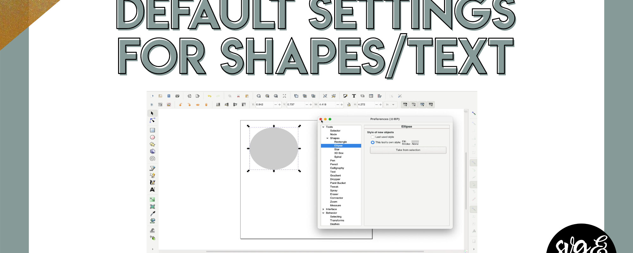633x253 pixels.
Task: Click the Export file icon
Action: click(x=197, y=96)
